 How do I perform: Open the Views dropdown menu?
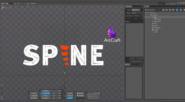click(172, 4)
